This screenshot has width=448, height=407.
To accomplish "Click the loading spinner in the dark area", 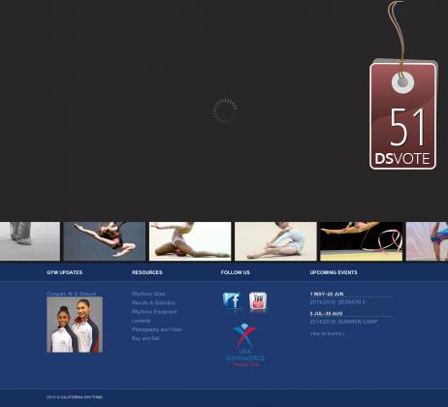I will tap(225, 110).
